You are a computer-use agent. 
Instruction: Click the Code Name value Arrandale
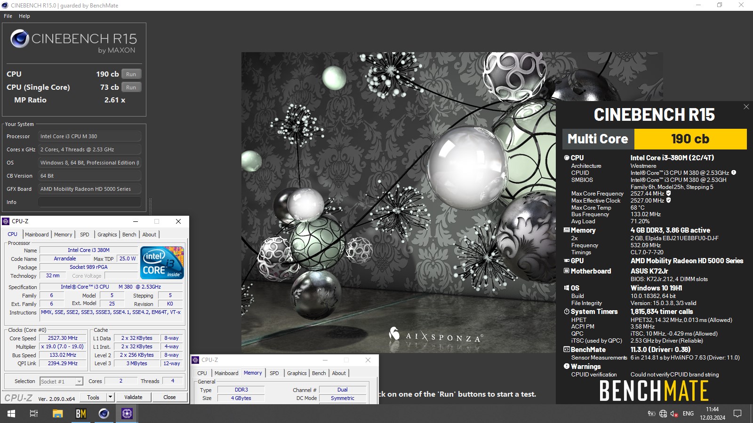65,258
